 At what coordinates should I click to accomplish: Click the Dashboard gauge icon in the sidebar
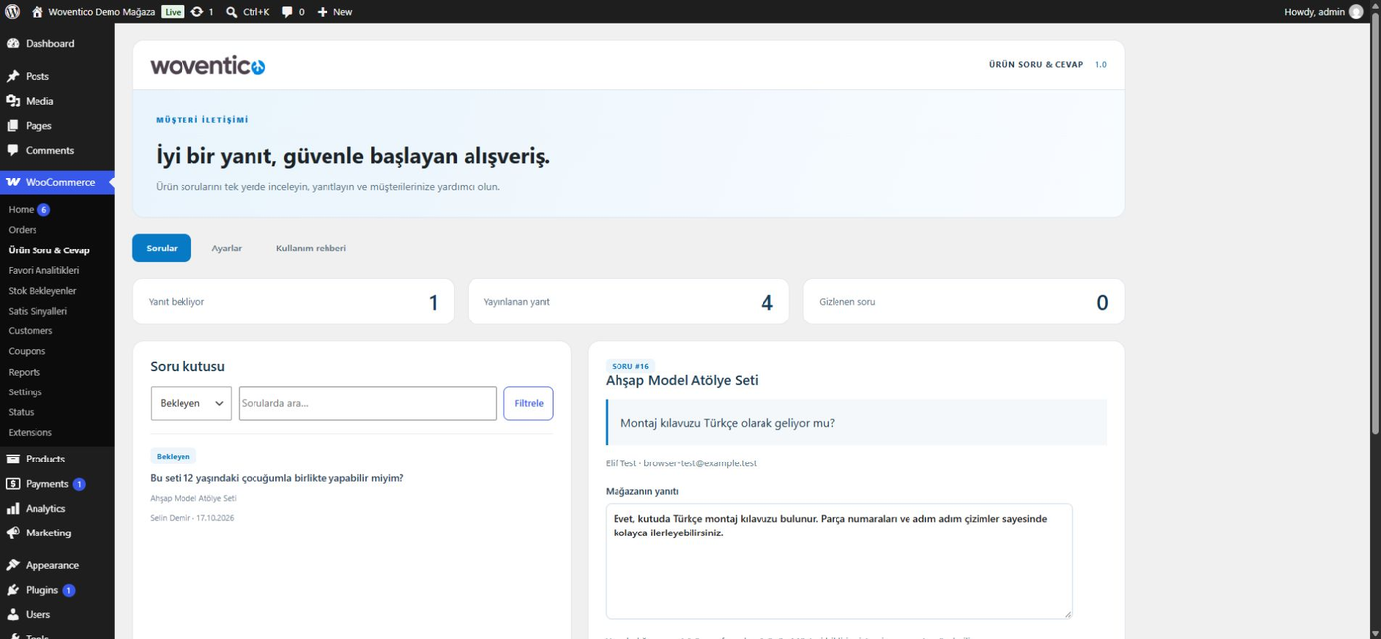[x=13, y=44]
